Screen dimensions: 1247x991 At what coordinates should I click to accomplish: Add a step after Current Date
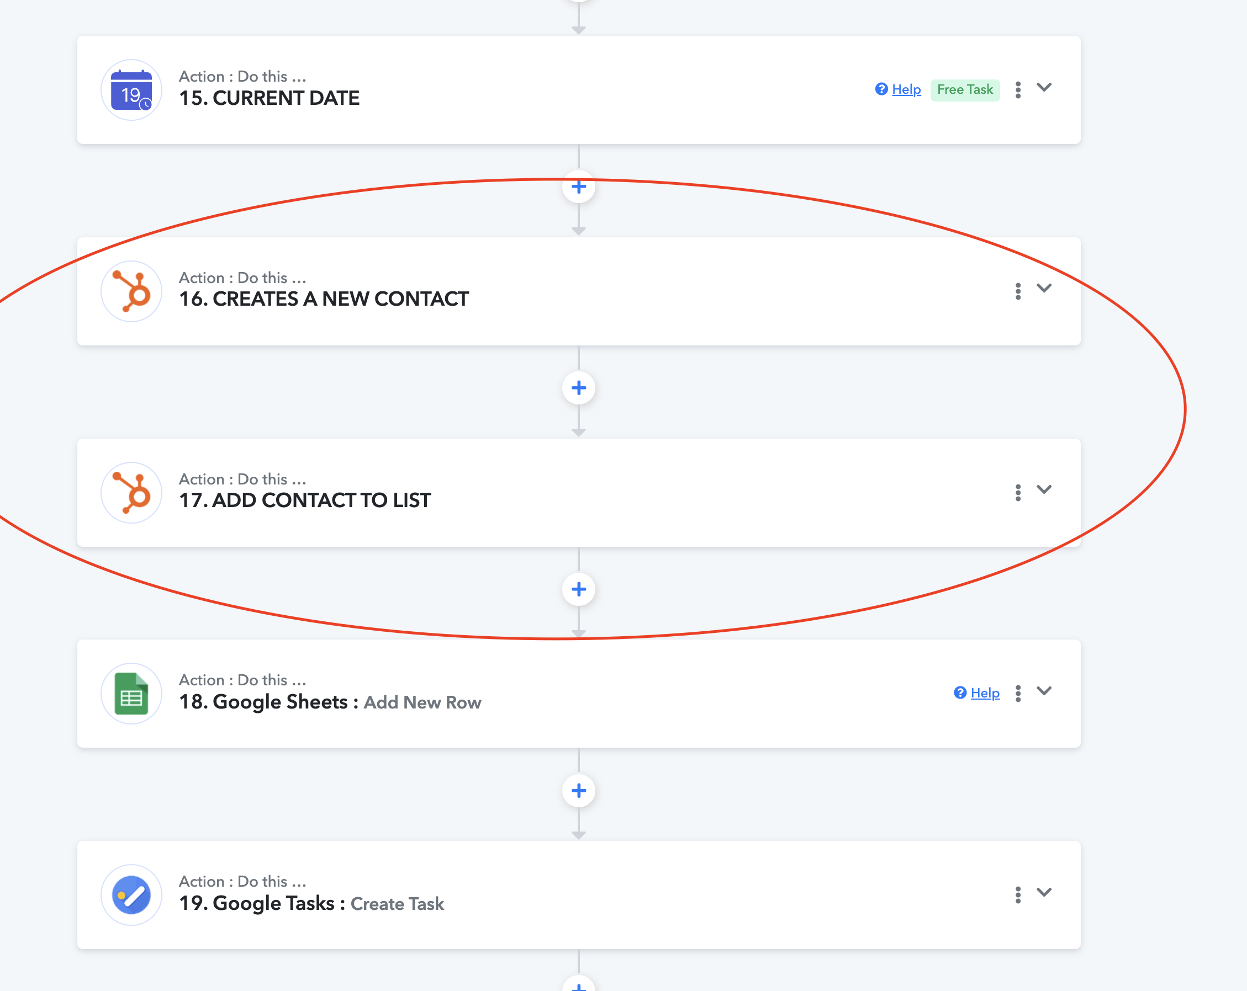pos(578,187)
